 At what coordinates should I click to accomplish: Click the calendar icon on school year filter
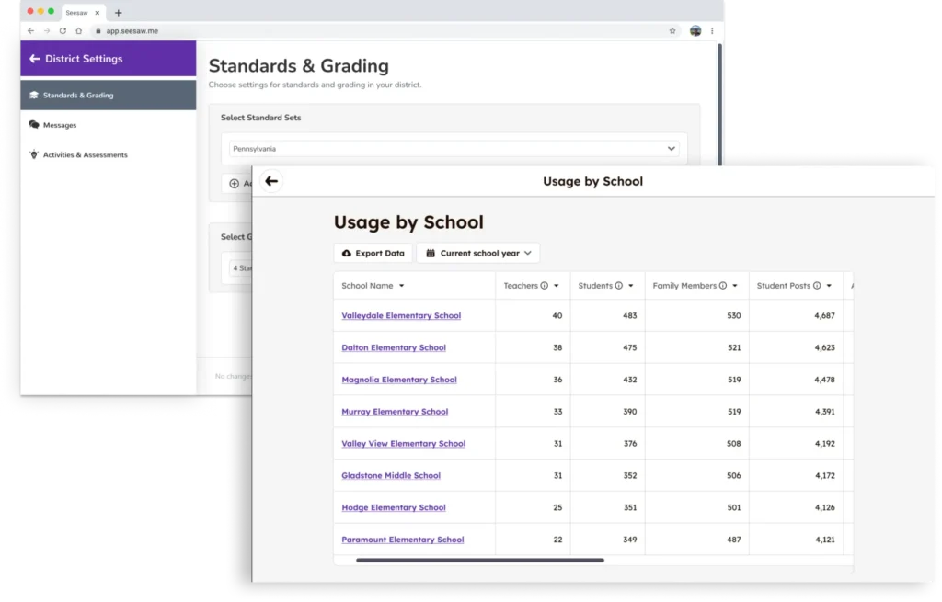tap(431, 254)
